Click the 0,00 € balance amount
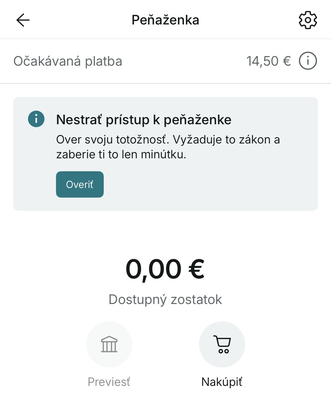Screen dimensions: 331x398 [x=154, y=269]
